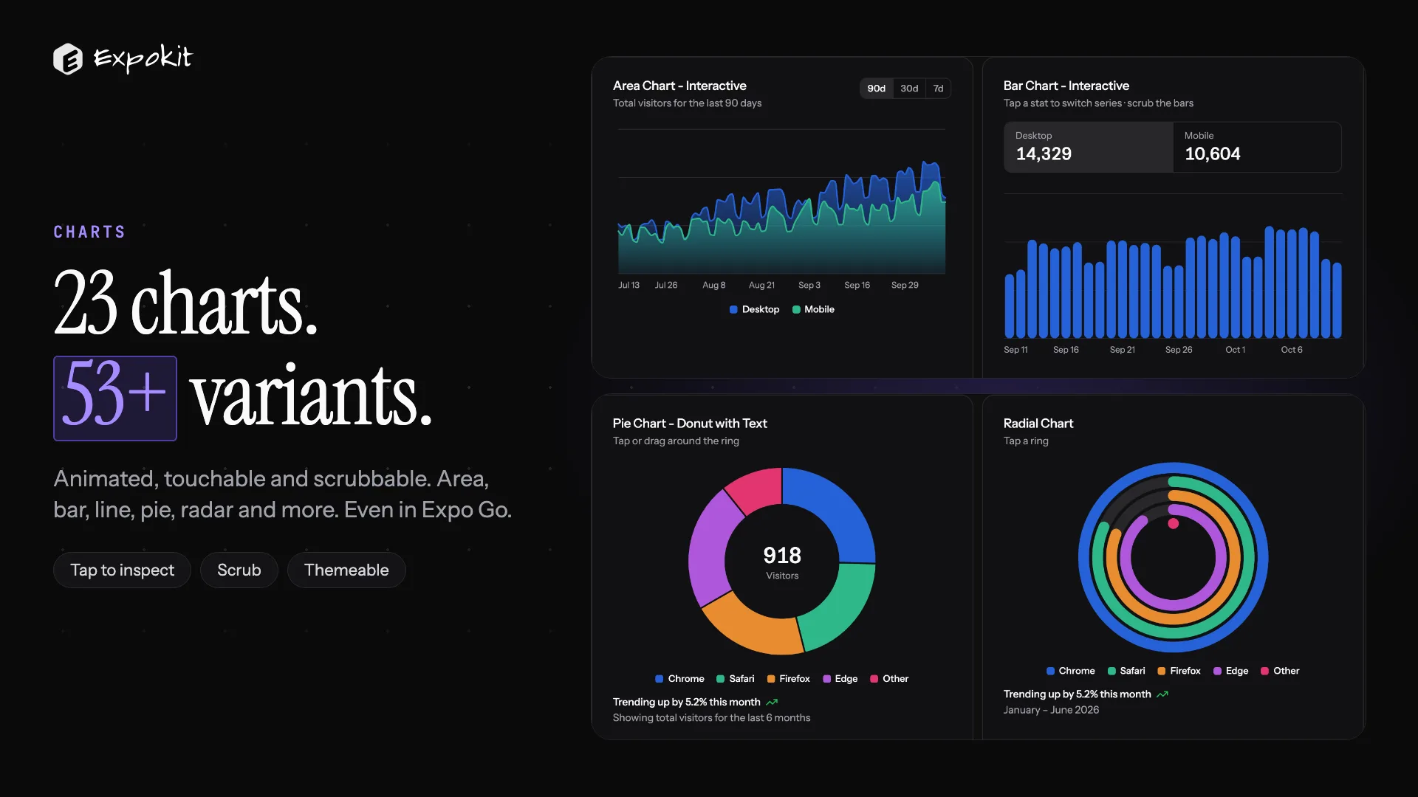The width and height of the screenshot is (1418, 797).
Task: Click the purple Edge legend marker under the Pie Chart
Action: pyautogui.click(x=827, y=679)
